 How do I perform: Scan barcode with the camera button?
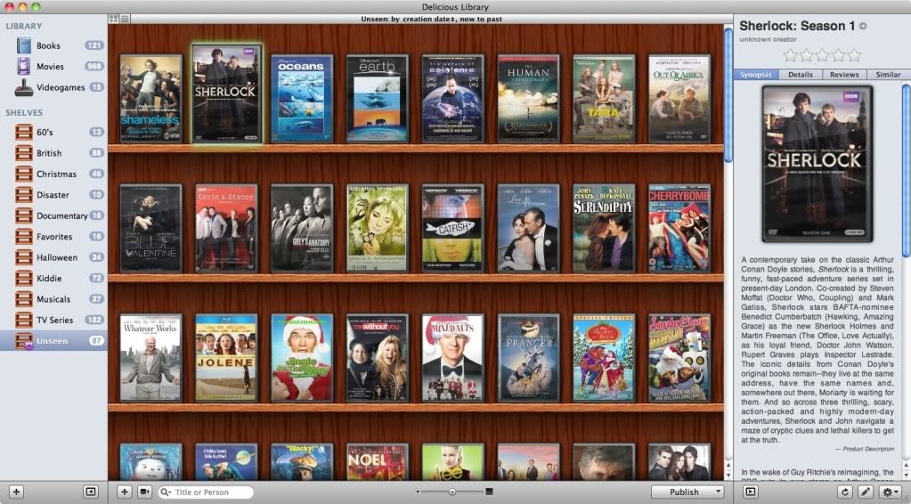point(144,492)
